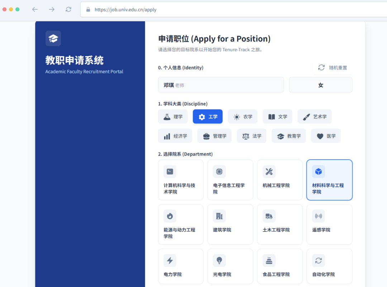
Task: Click the Tenure-Track subtitle sentence
Action: (211, 49)
